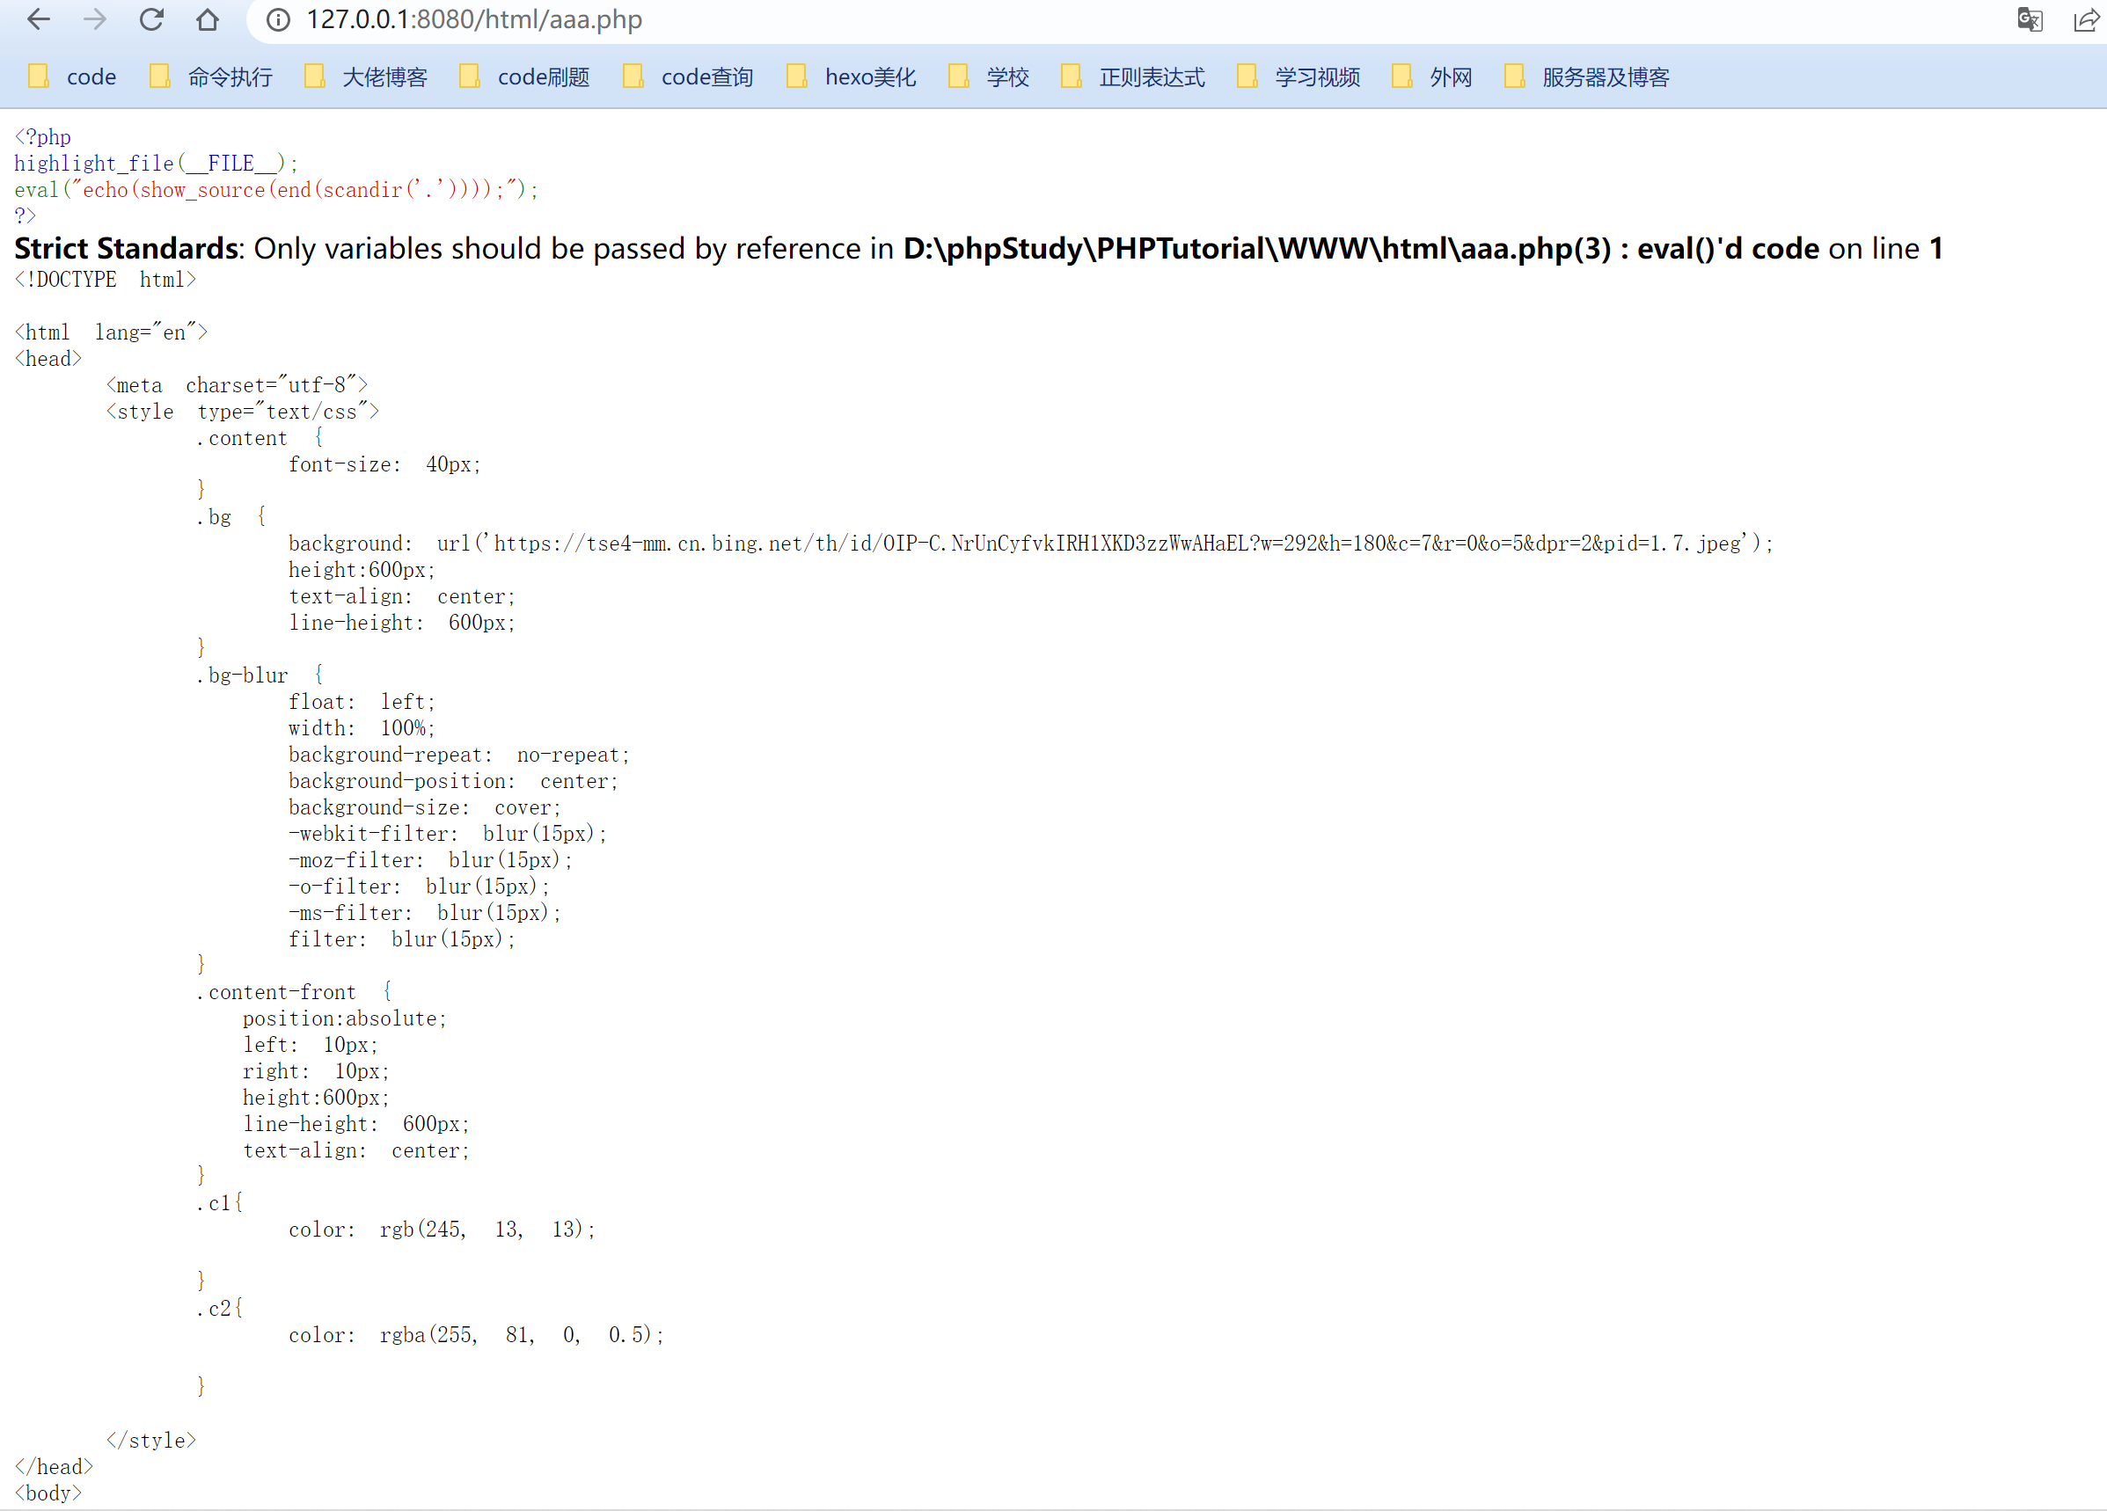2107x1511 pixels.
Task: Click the browser forward arrow
Action: point(95,19)
